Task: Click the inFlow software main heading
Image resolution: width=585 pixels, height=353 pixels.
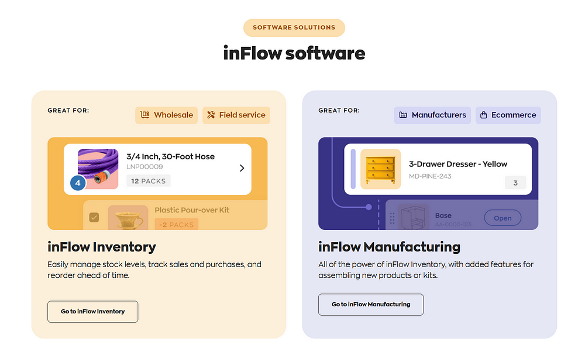Action: coord(294,53)
